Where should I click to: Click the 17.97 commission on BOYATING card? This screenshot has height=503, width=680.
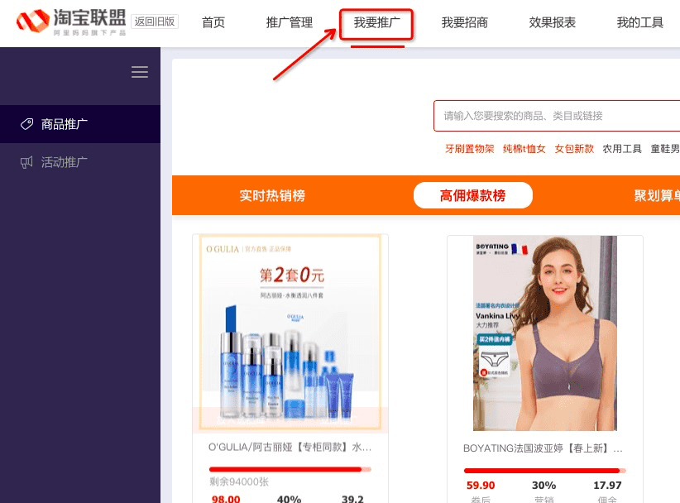coord(607,486)
